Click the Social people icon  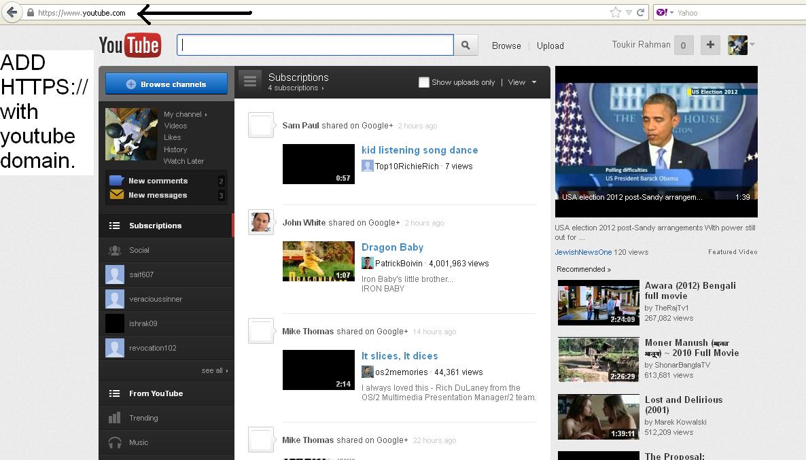(x=115, y=250)
